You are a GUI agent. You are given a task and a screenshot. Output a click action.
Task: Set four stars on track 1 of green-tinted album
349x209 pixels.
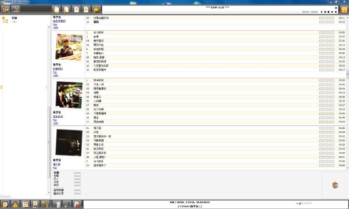pyautogui.click(x=330, y=80)
